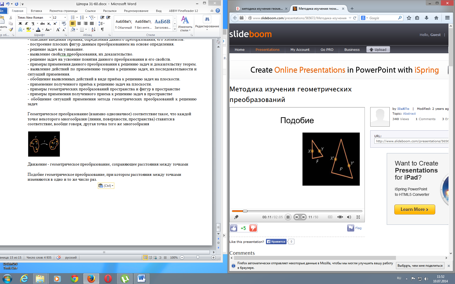The image size is (455, 284).
Task: Cut selection with scissors icon
Action: click(x=11, y=18)
